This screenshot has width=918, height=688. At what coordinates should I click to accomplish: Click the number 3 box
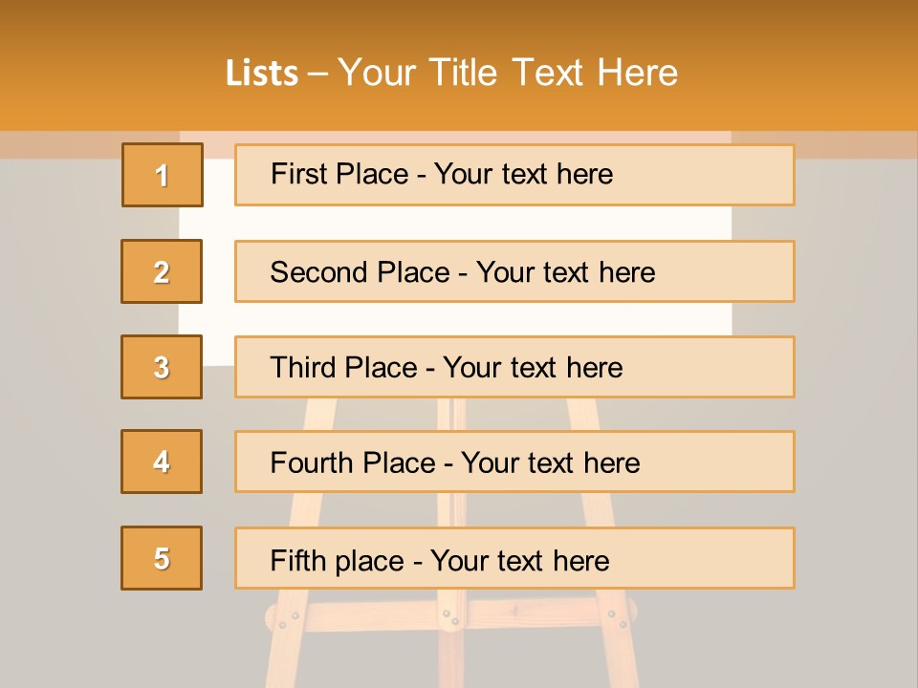pos(163,367)
